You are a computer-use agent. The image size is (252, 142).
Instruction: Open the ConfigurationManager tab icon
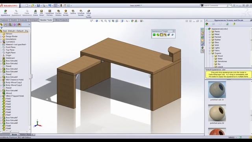click(10, 24)
